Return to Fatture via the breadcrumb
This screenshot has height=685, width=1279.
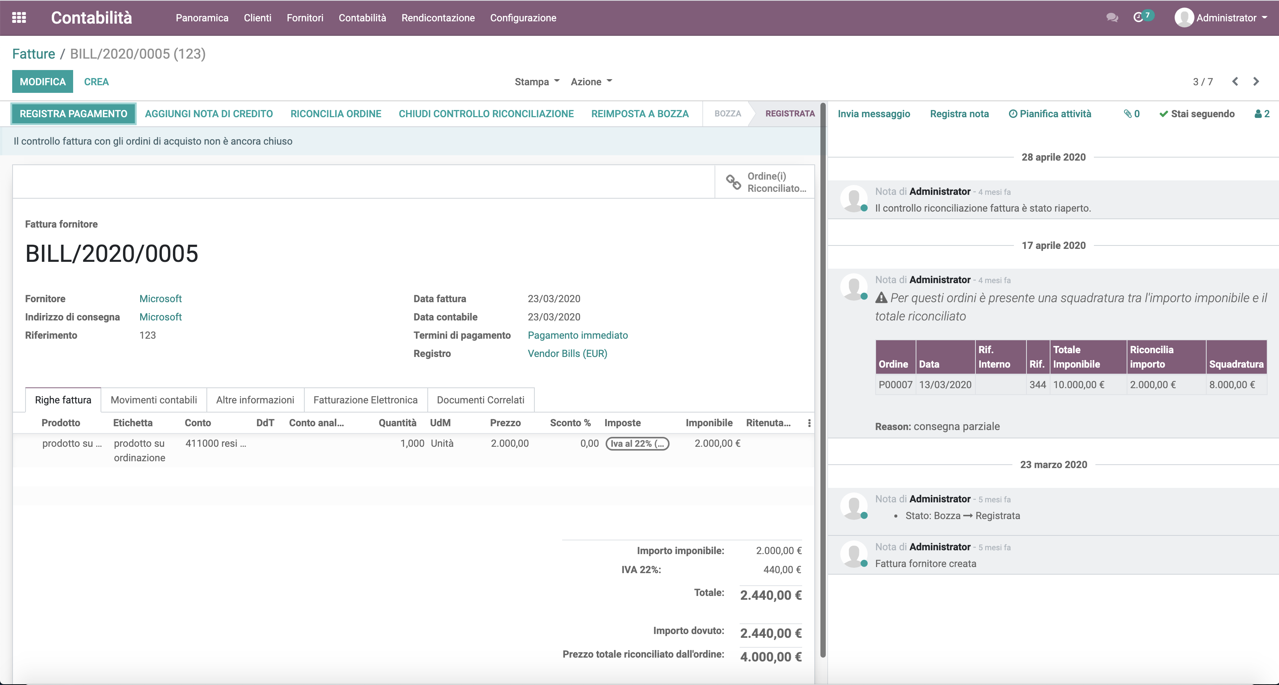click(x=33, y=54)
